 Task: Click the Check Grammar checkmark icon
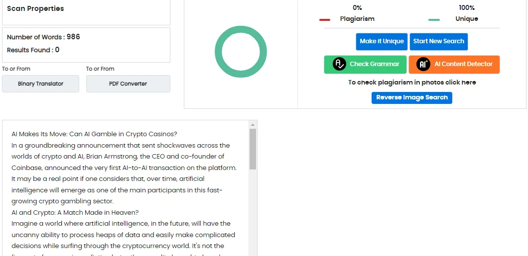click(339, 64)
